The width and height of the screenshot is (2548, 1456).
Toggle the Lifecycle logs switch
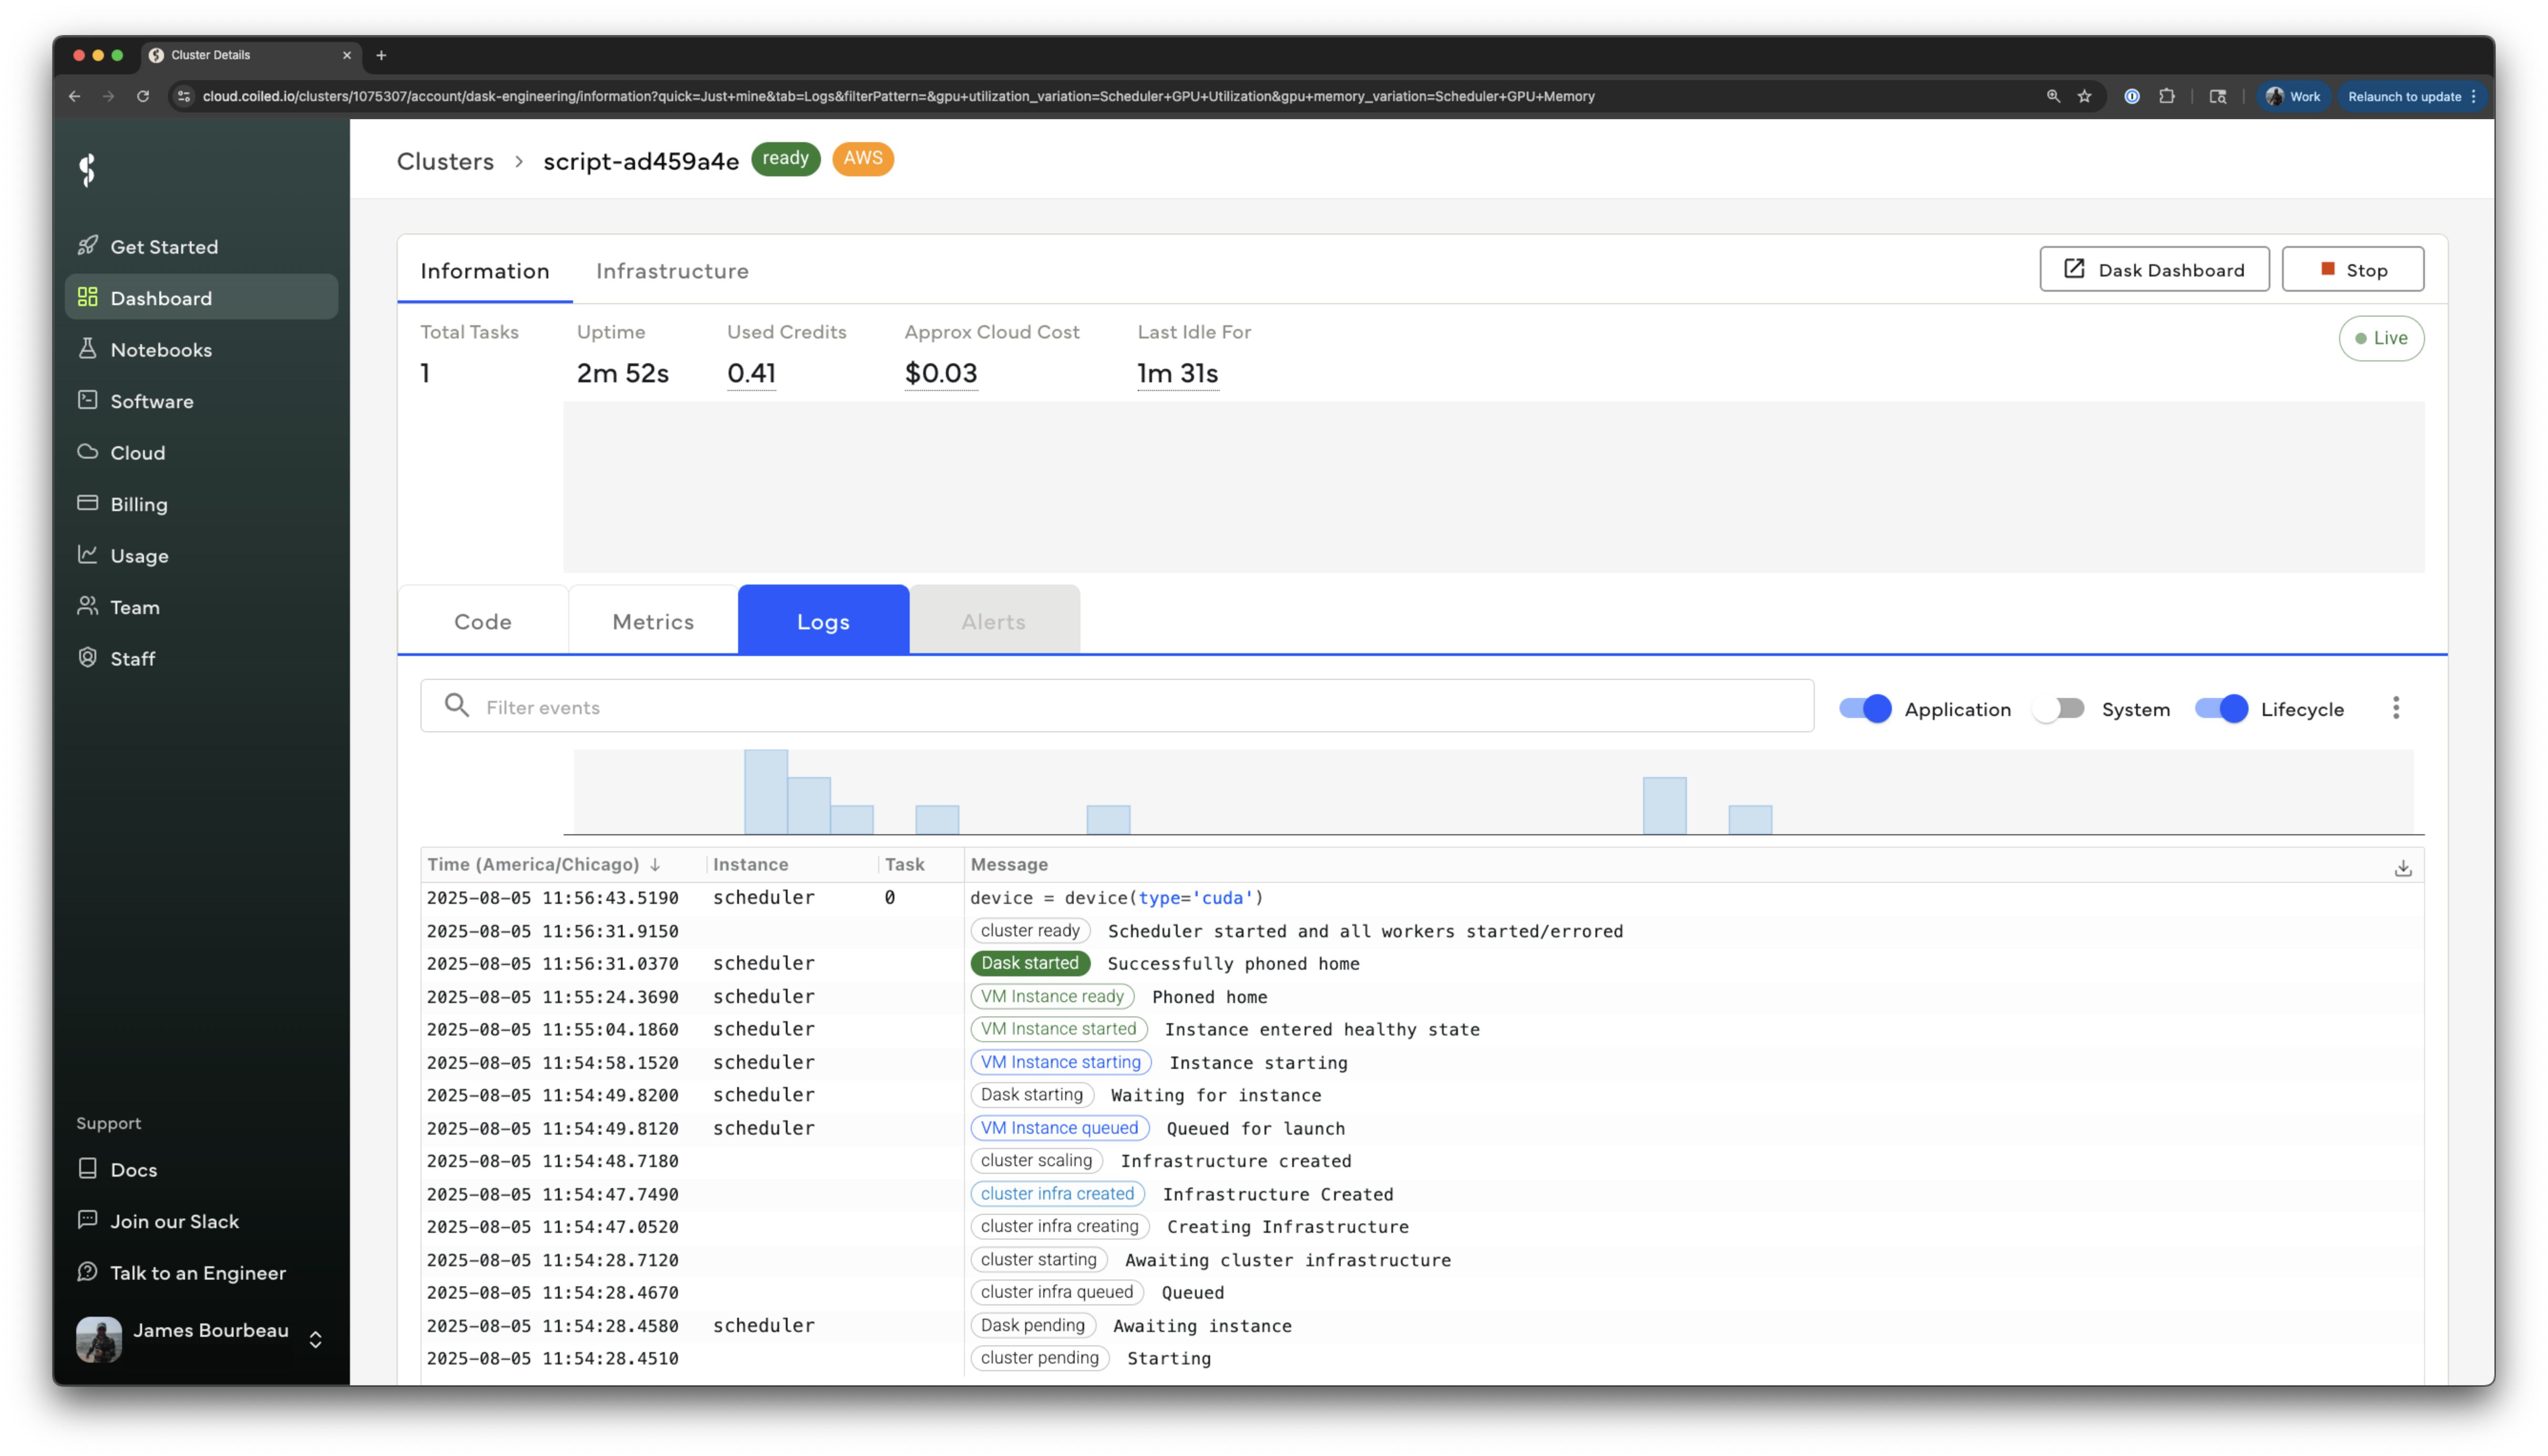tap(2221, 708)
